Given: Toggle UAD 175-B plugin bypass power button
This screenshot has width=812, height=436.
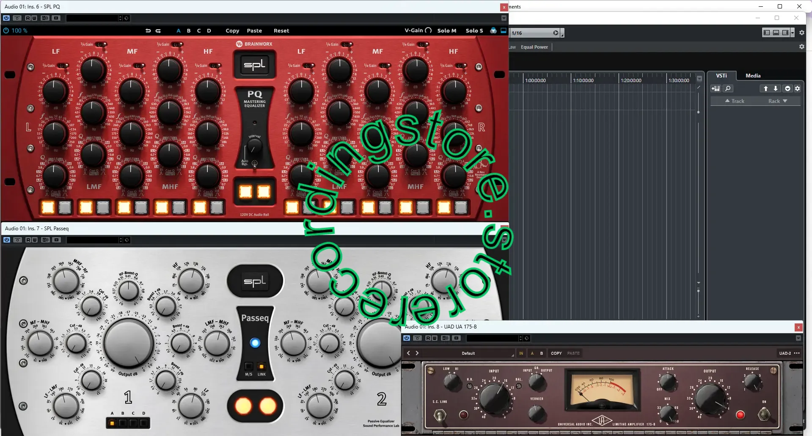Looking at the screenshot, I should pyautogui.click(x=407, y=338).
